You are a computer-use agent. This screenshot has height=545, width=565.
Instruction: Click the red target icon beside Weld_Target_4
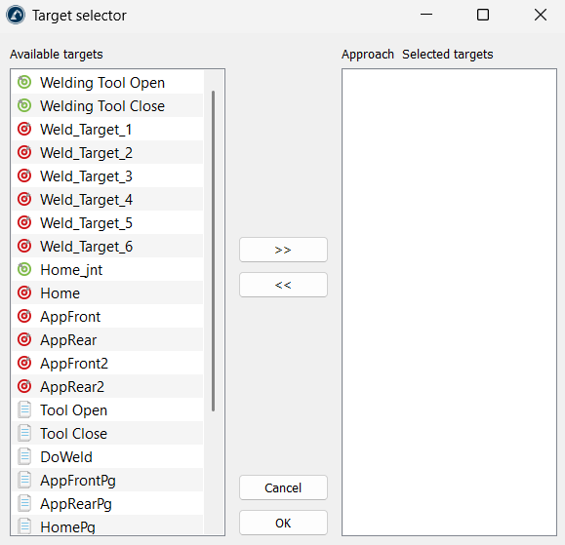(x=24, y=199)
